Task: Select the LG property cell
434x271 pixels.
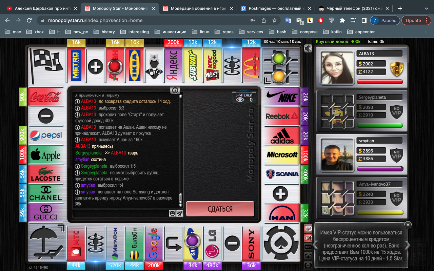Action: [212, 244]
